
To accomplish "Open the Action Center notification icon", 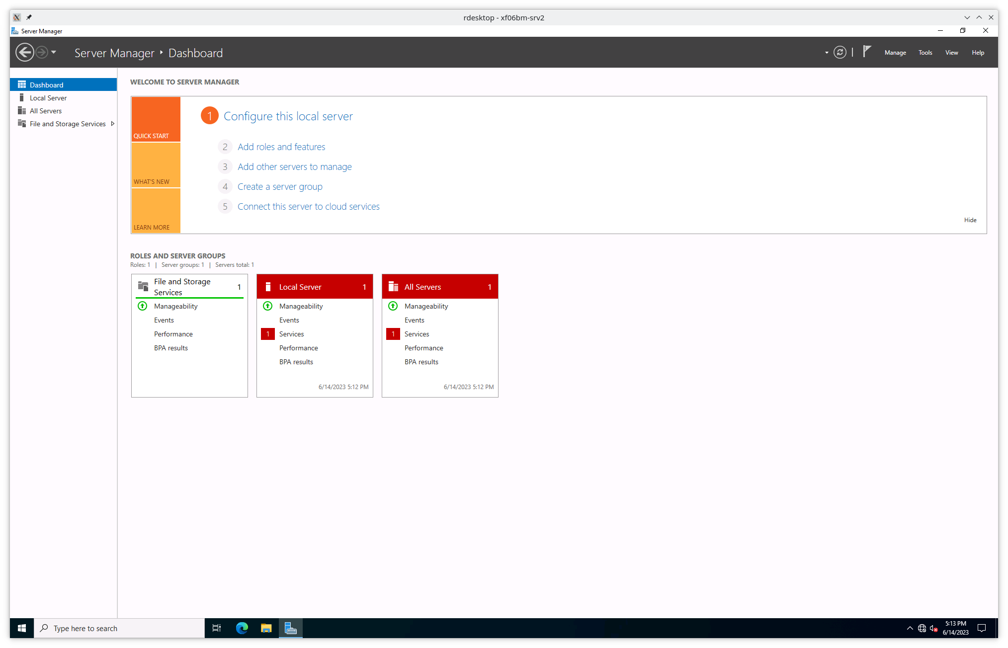I will (x=982, y=628).
